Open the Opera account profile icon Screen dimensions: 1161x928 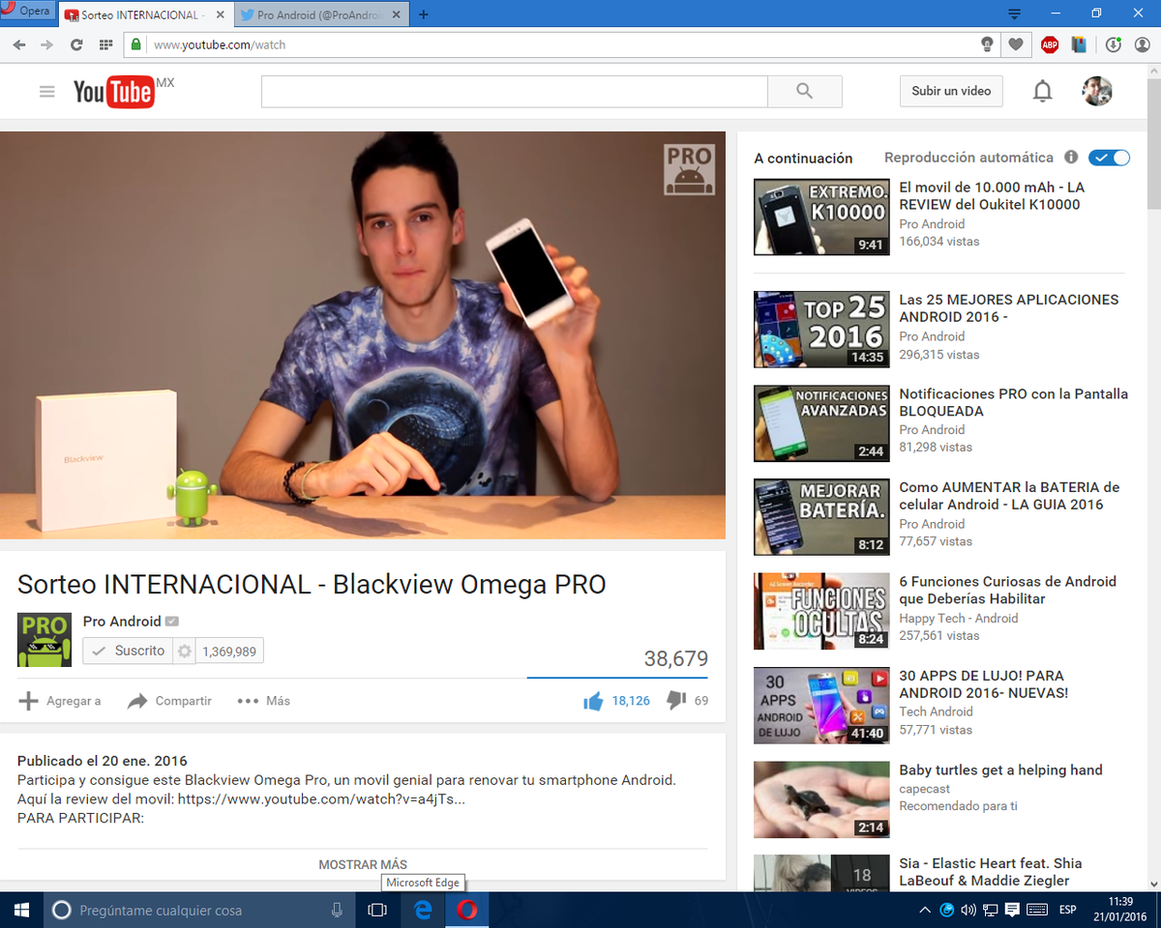[x=1141, y=44]
